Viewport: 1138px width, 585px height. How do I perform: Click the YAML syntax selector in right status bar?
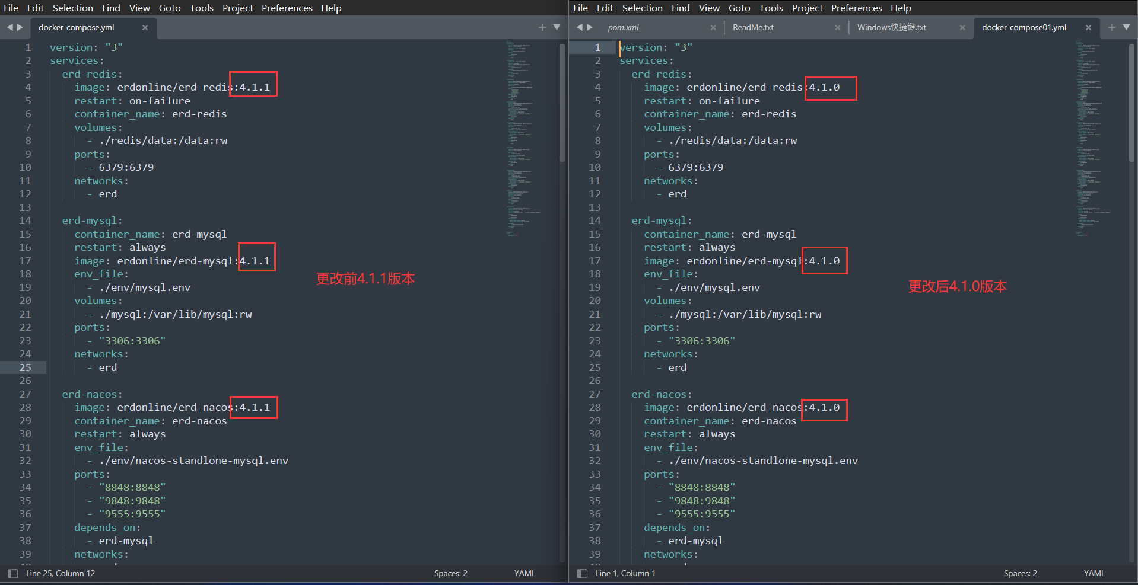pyautogui.click(x=1094, y=573)
